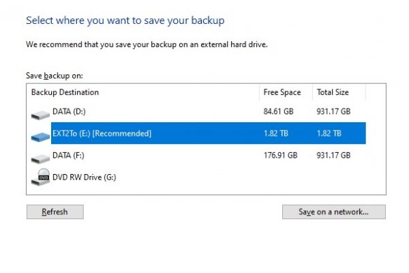
Task: Click the 1.82 TB total size cell
Action: [329, 134]
